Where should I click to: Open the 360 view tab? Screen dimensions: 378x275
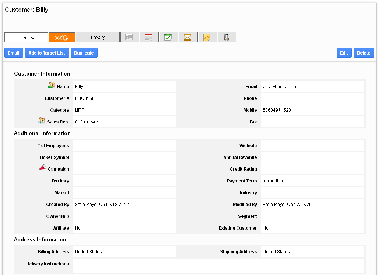pyautogui.click(x=62, y=38)
